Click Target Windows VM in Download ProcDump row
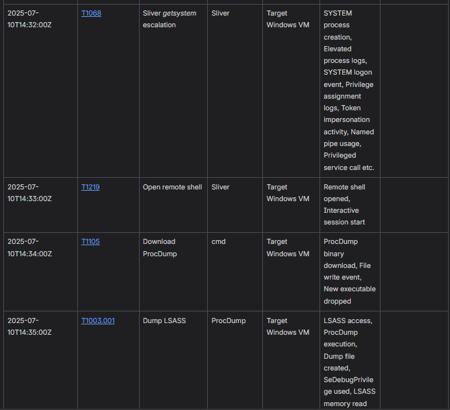450x410 pixels. pos(288,247)
